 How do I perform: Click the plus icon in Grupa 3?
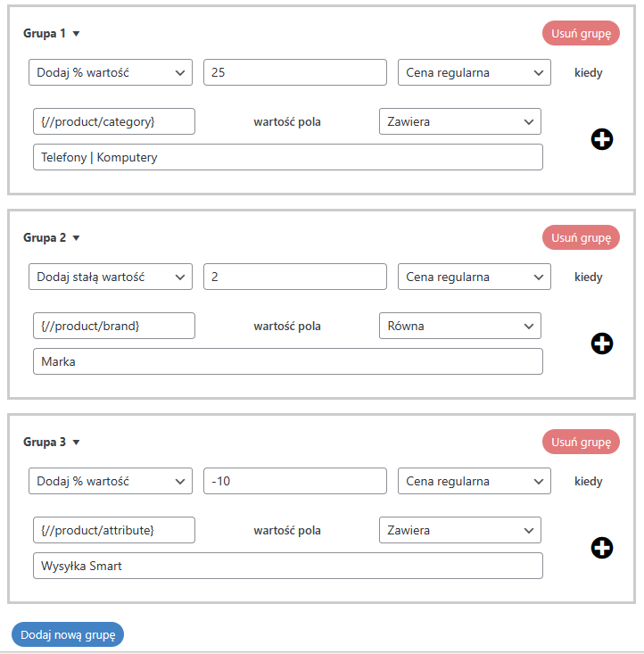tap(602, 548)
